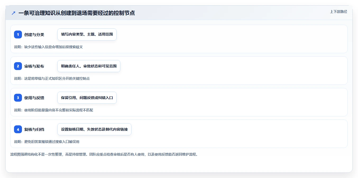Click step number 4 badge
The width and height of the screenshot is (358, 178).
18,129
